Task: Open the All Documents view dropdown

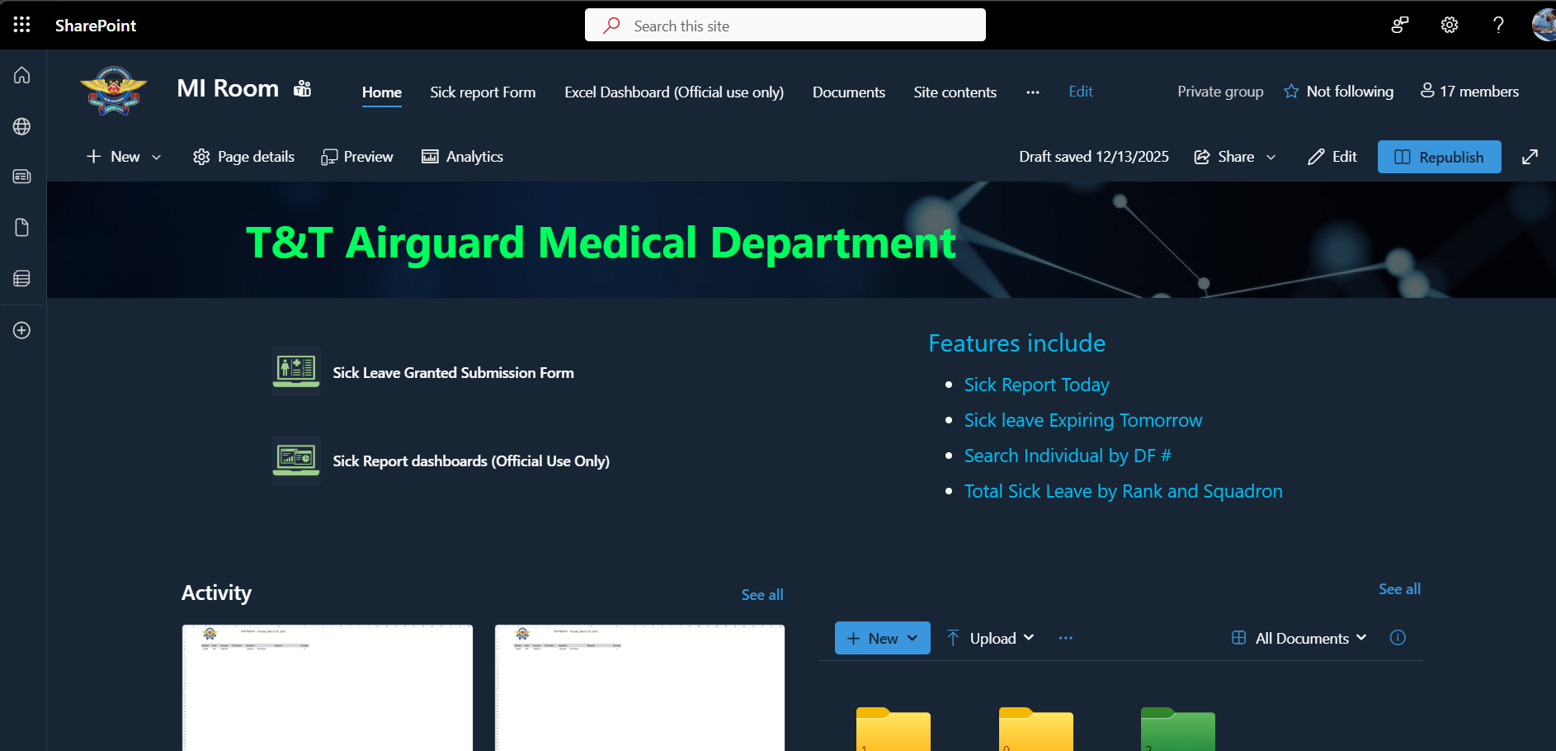Action: [1299, 638]
